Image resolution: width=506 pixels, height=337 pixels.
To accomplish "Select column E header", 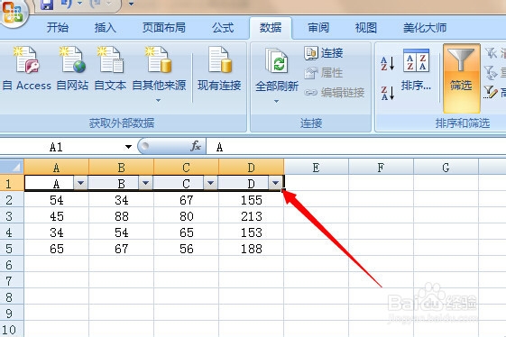I will [x=316, y=168].
